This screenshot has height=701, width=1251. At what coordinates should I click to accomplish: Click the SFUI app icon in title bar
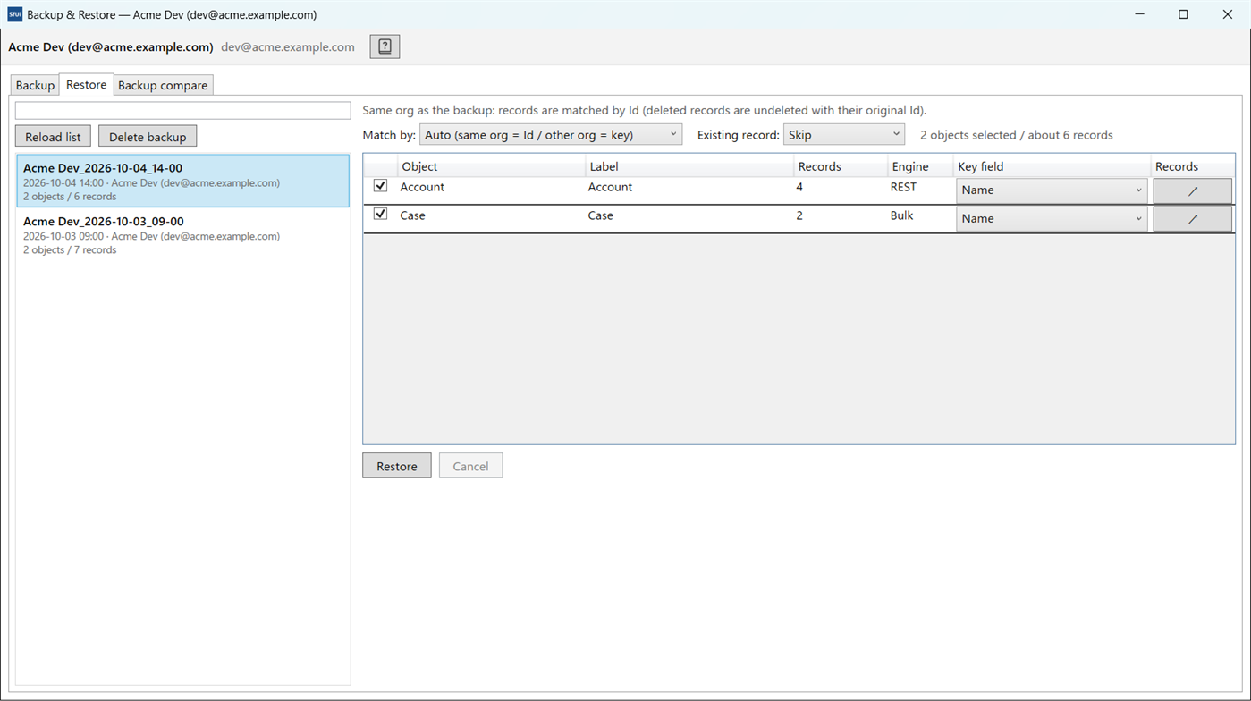point(14,14)
